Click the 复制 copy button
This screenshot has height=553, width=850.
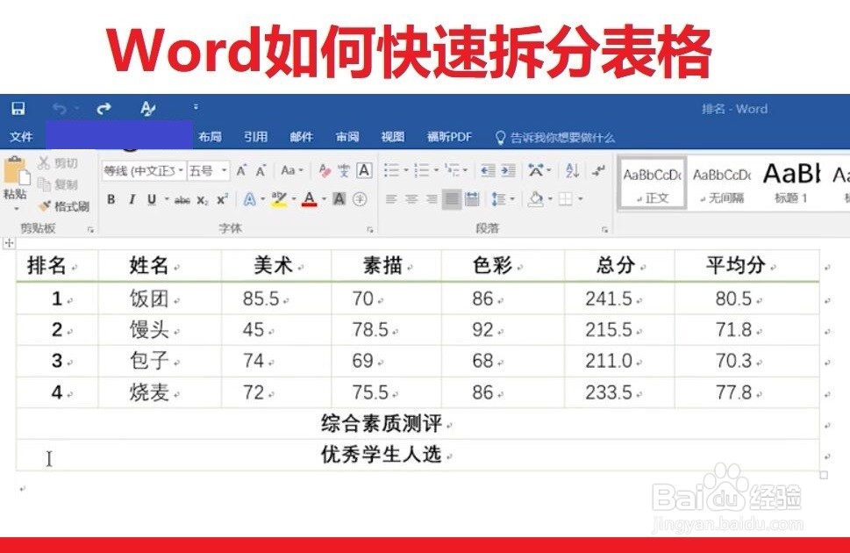pos(58,184)
